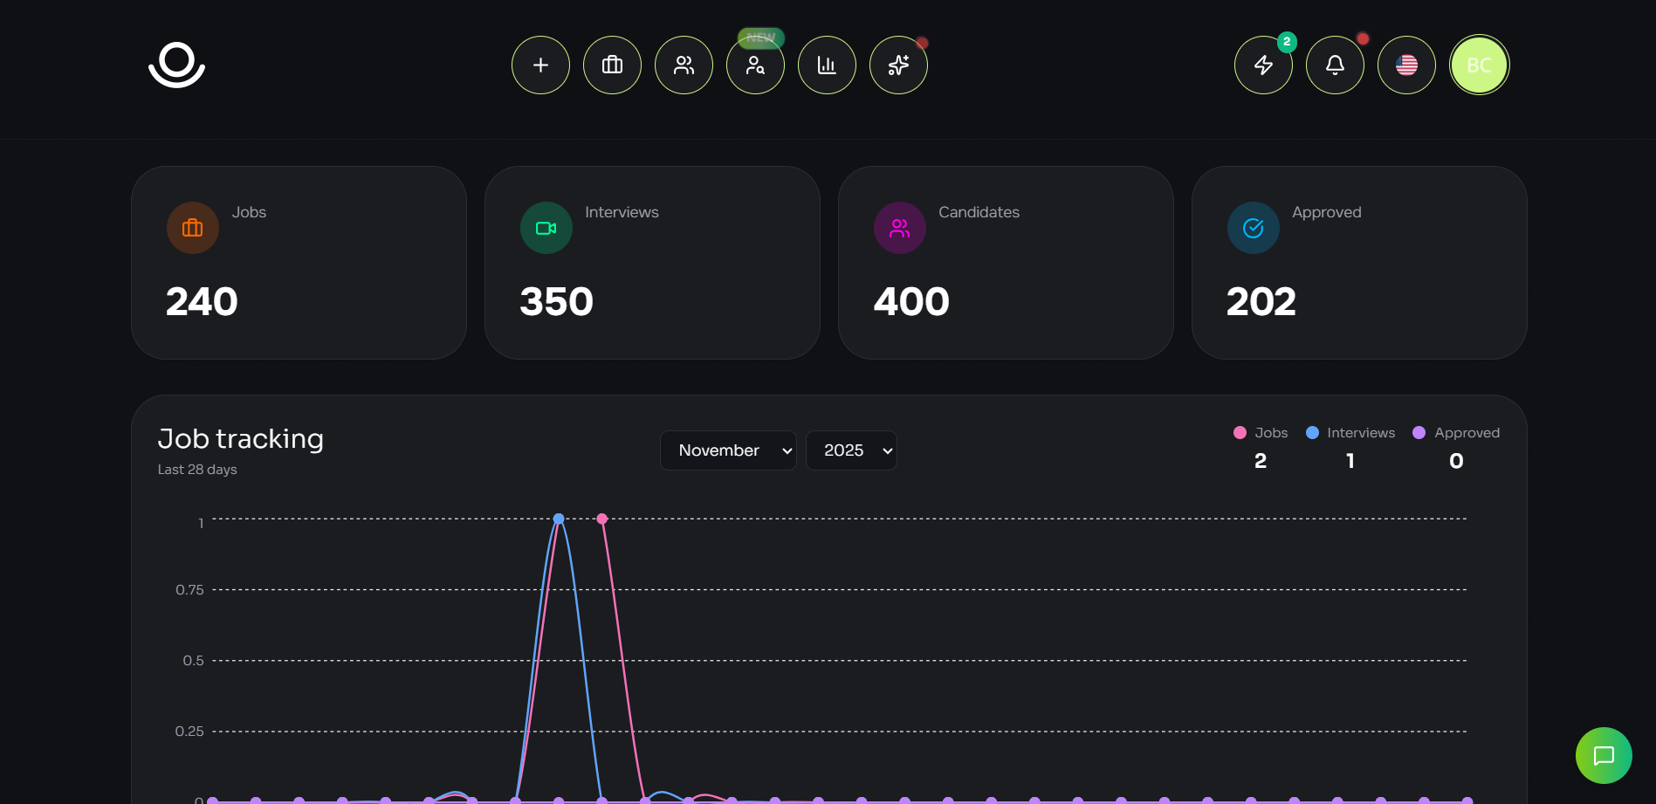The image size is (1656, 804).
Task: Select the briefcase Jobs icon
Action: click(612, 65)
